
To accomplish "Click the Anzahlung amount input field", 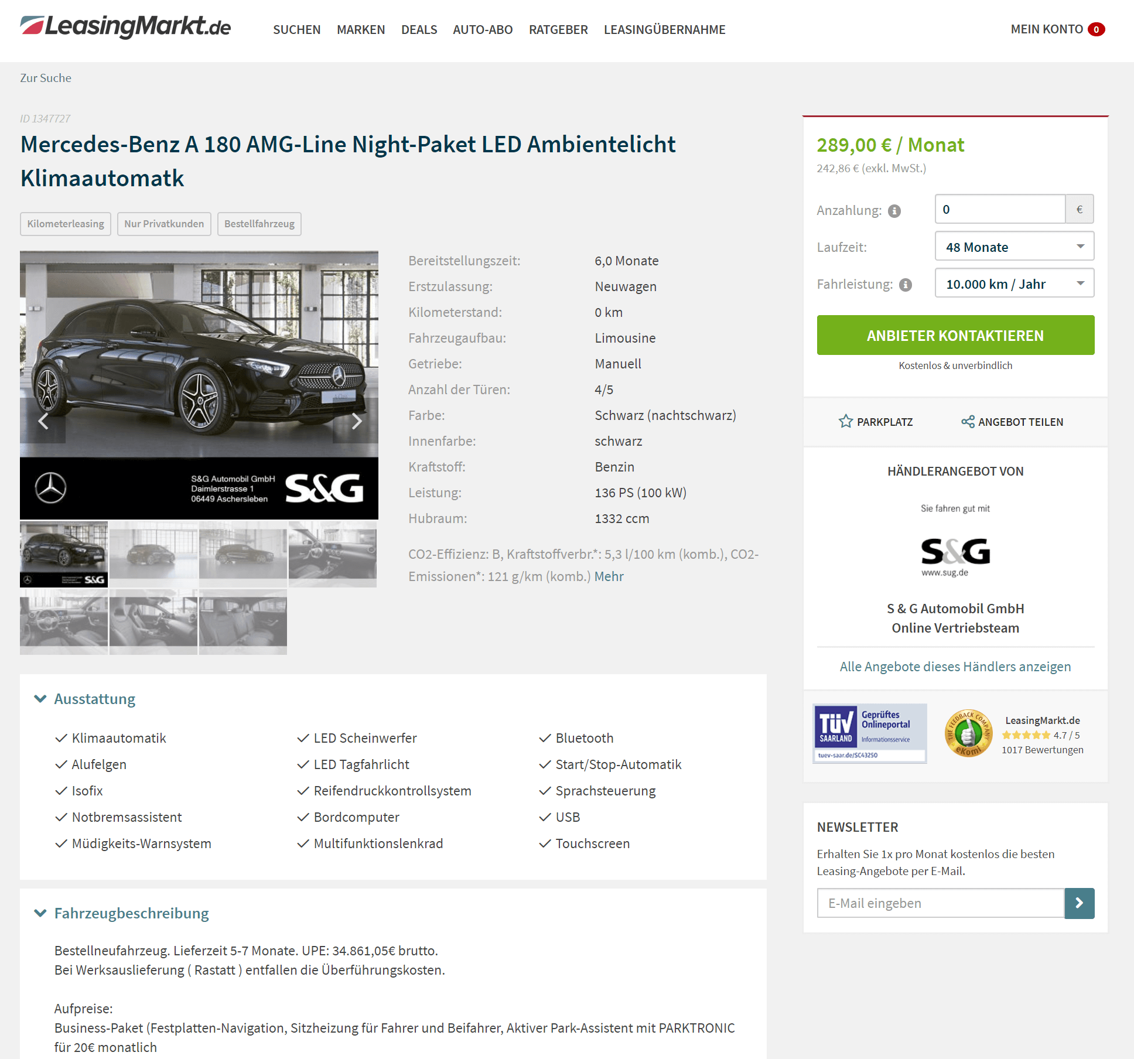I will (1000, 209).
